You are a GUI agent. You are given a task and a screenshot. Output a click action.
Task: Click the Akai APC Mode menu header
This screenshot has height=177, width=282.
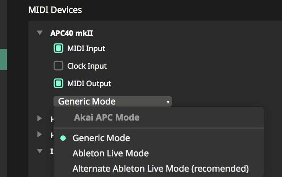[107, 117]
